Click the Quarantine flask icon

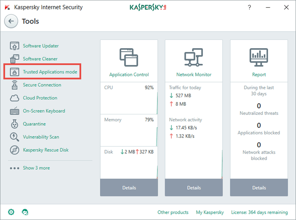click(14, 124)
